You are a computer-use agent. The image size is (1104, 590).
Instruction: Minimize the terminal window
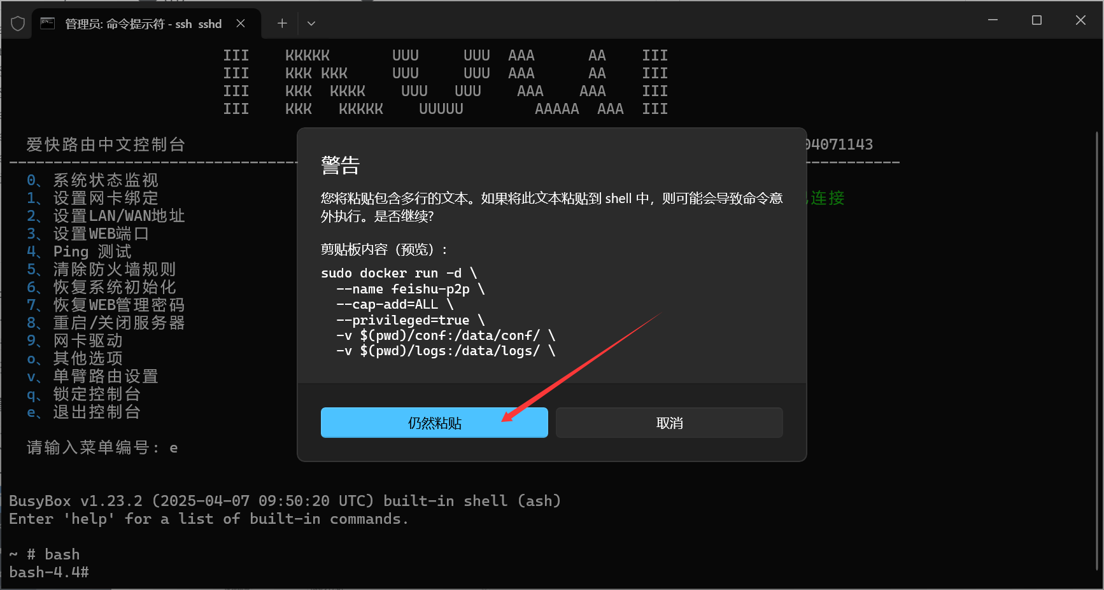pos(993,20)
